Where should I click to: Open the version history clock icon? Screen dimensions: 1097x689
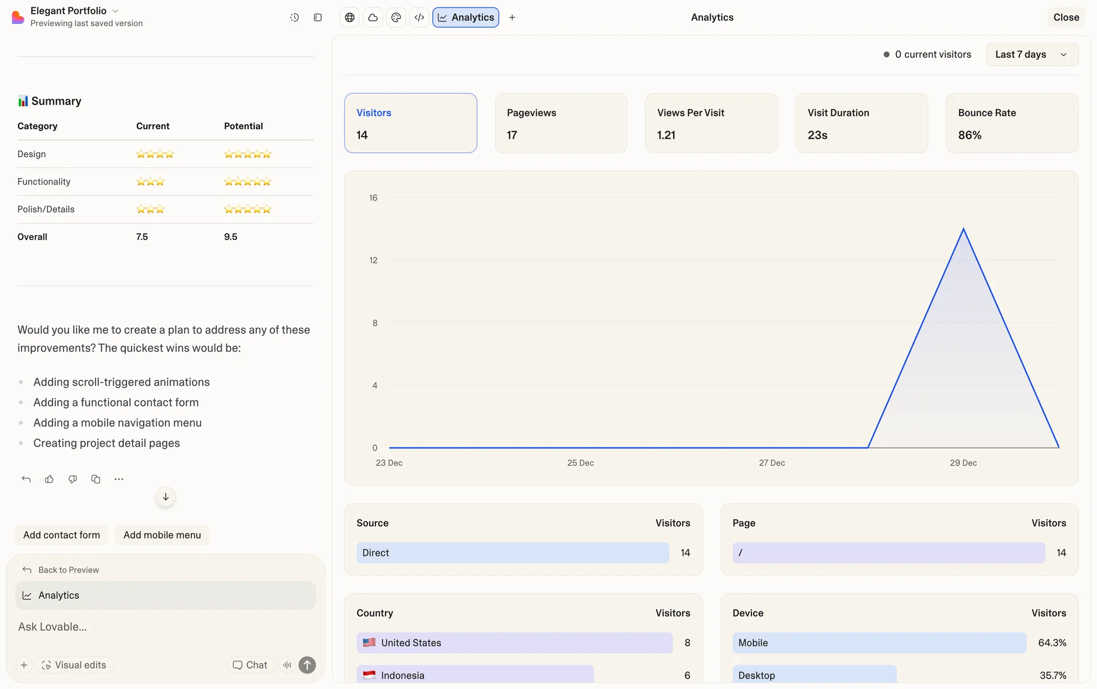point(294,18)
